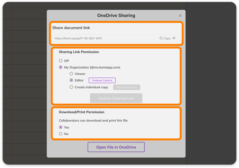Image resolution: width=239 pixels, height=168 pixels.
Task: Click the OneDrive Sharing title
Action: point(116,16)
